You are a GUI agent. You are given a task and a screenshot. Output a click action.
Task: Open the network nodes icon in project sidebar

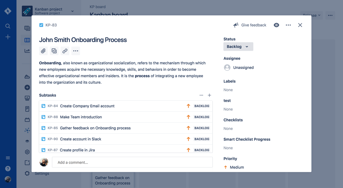[27, 130]
